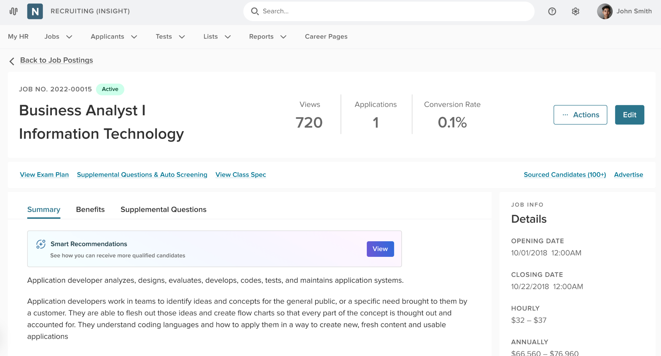Click the search magnifier icon

pos(254,11)
